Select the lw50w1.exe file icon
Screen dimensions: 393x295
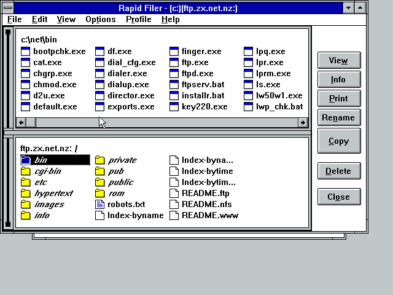[248, 95]
